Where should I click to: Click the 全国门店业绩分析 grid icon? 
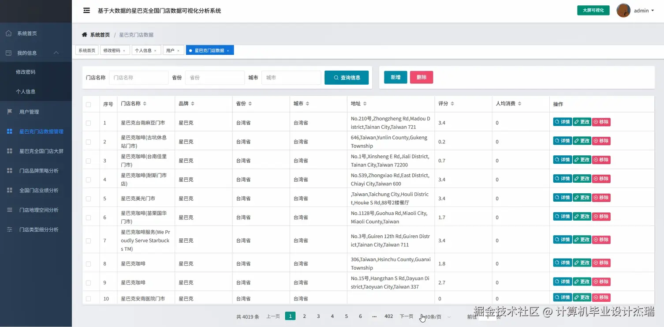10,190
